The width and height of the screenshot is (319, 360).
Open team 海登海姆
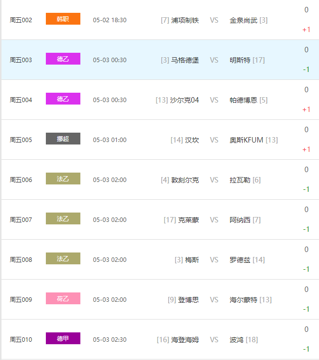pos(185,340)
